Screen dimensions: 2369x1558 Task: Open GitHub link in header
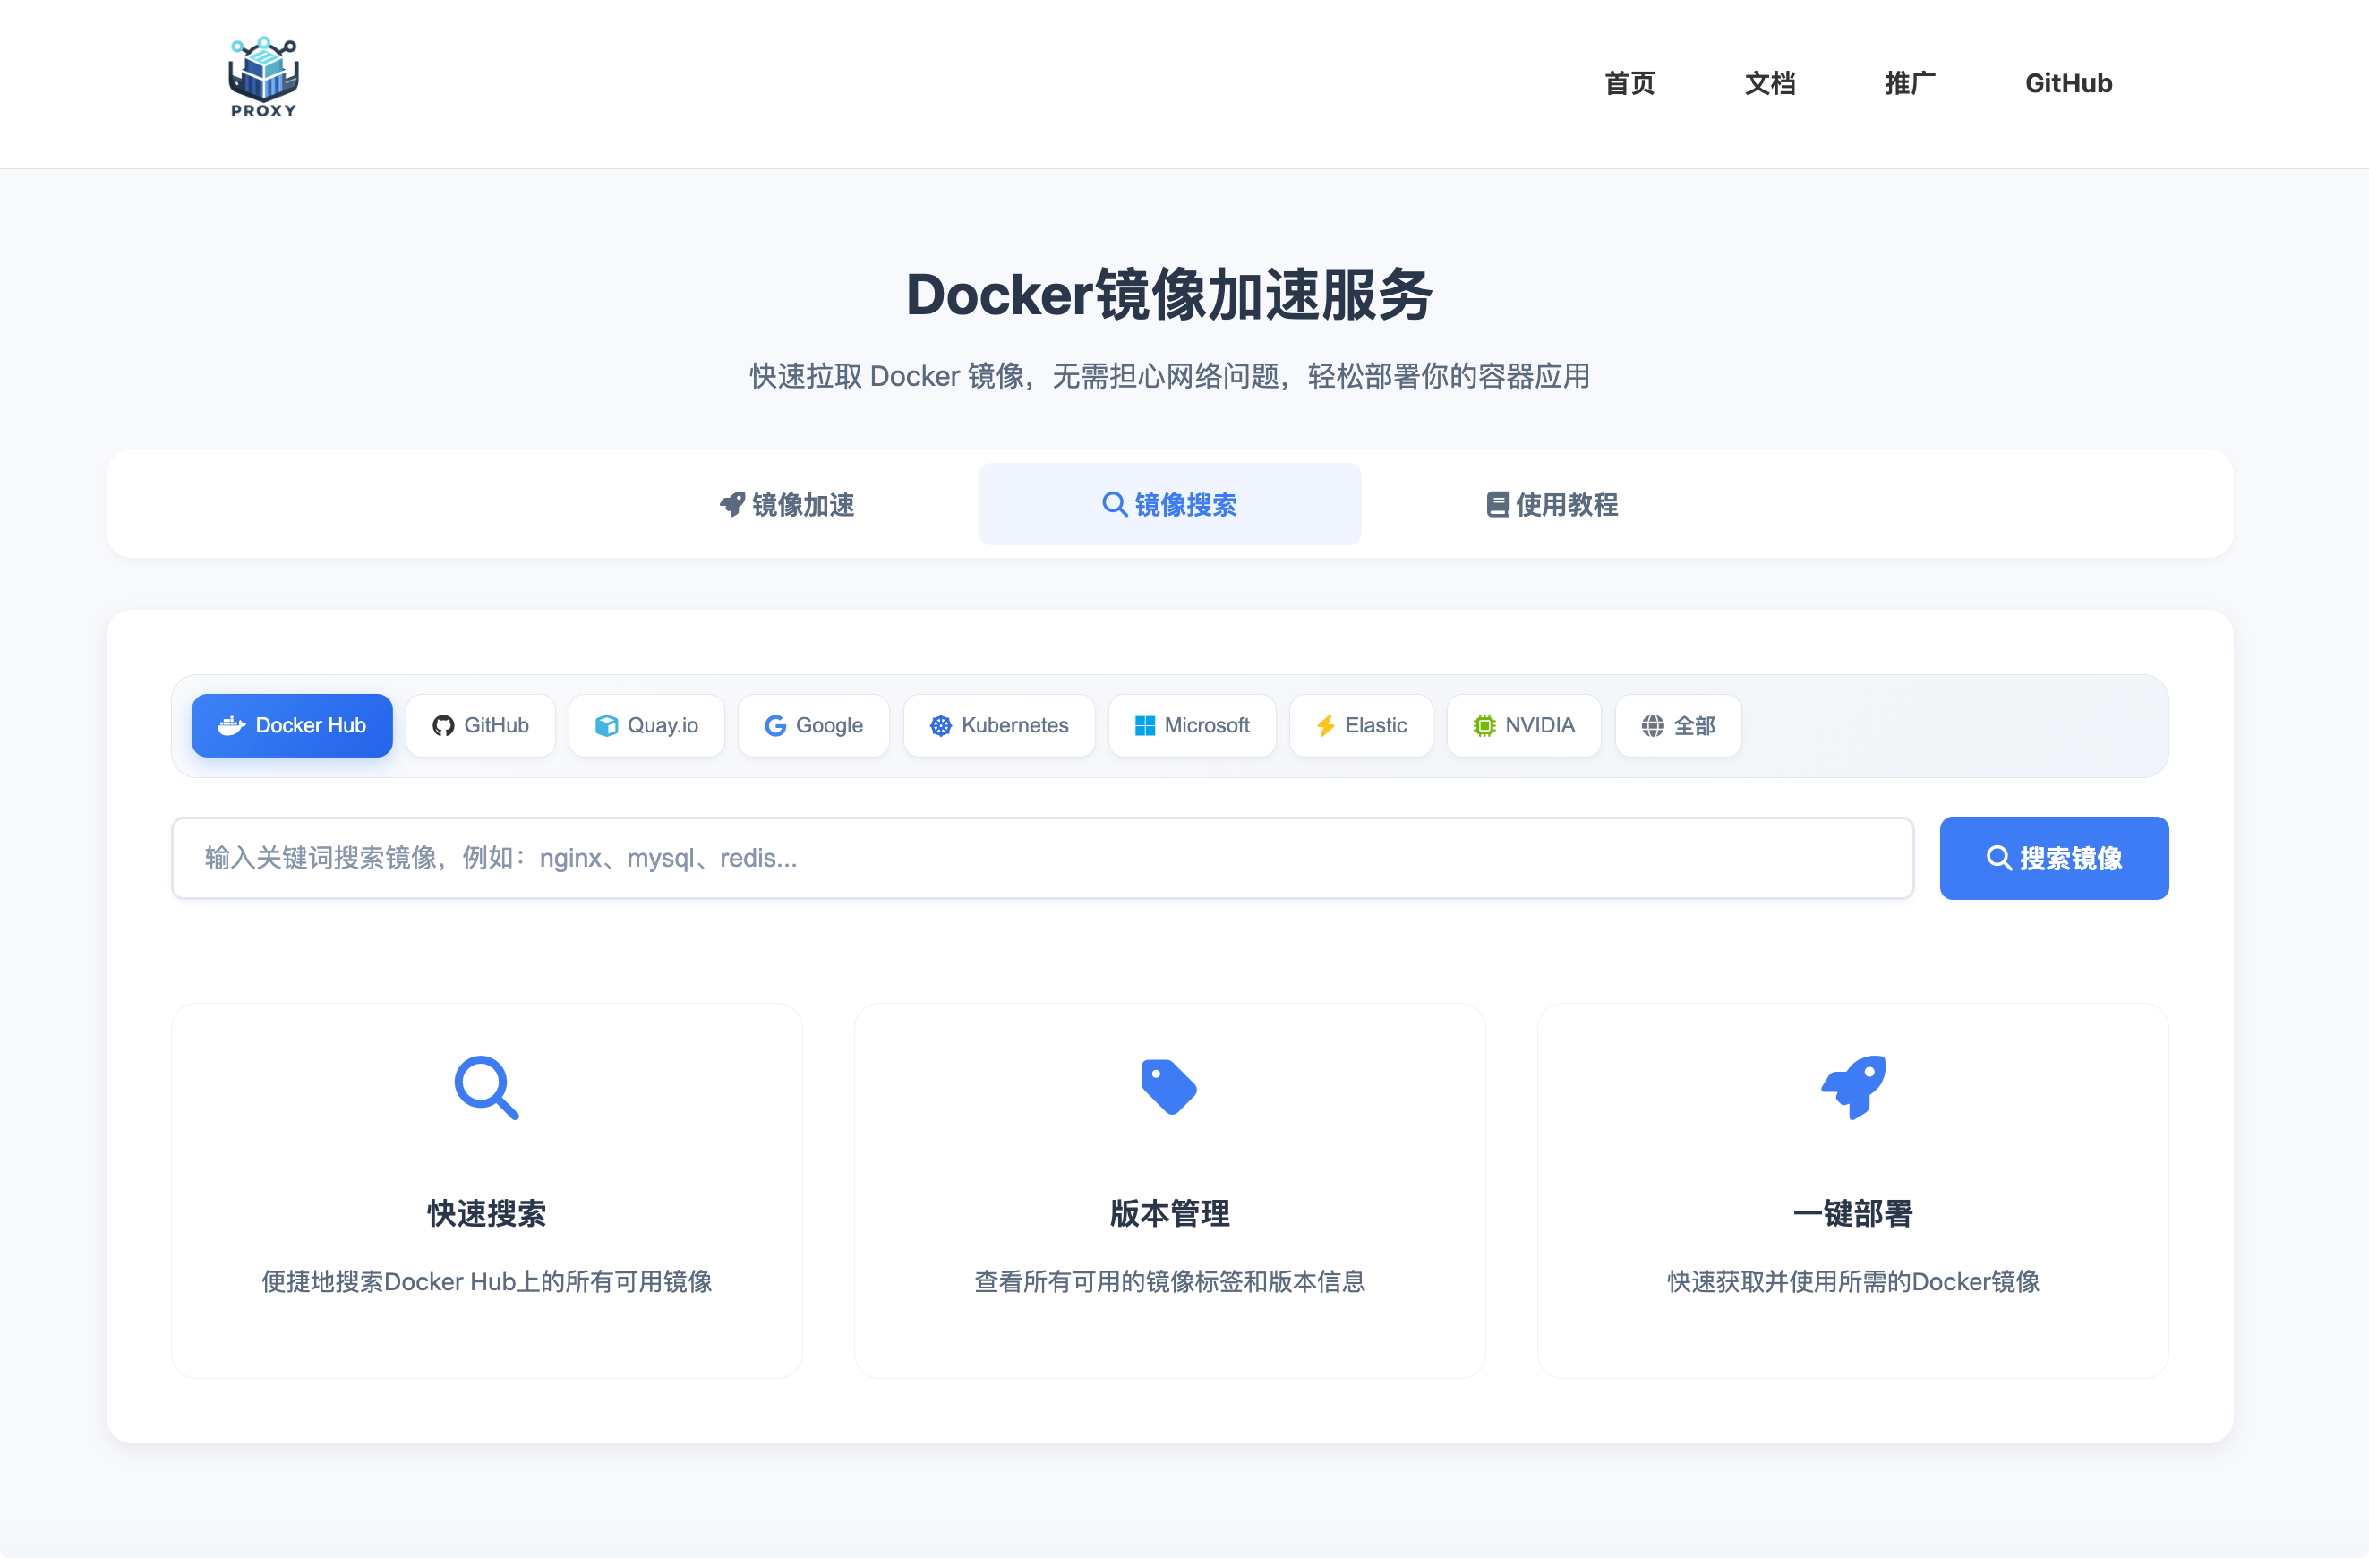pos(2067,83)
